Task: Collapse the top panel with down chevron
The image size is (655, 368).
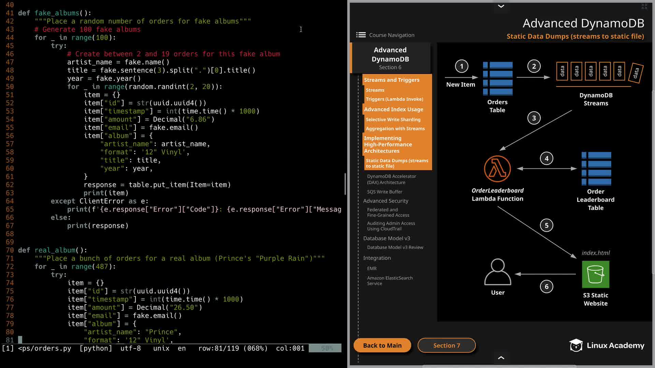Action: click(x=501, y=6)
